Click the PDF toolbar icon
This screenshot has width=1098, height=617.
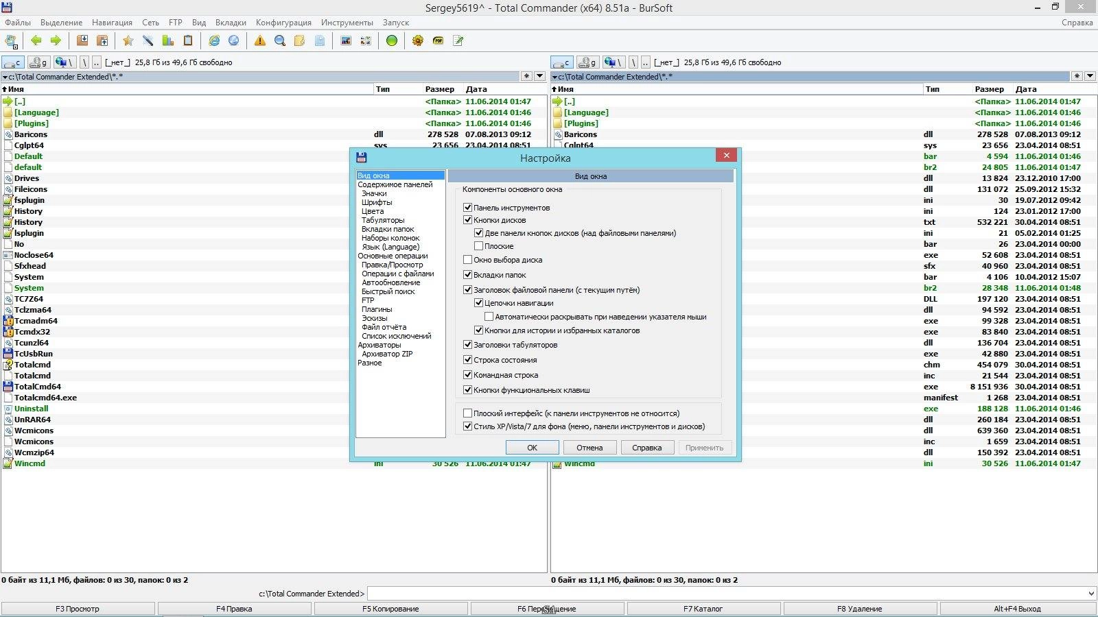click(x=438, y=40)
